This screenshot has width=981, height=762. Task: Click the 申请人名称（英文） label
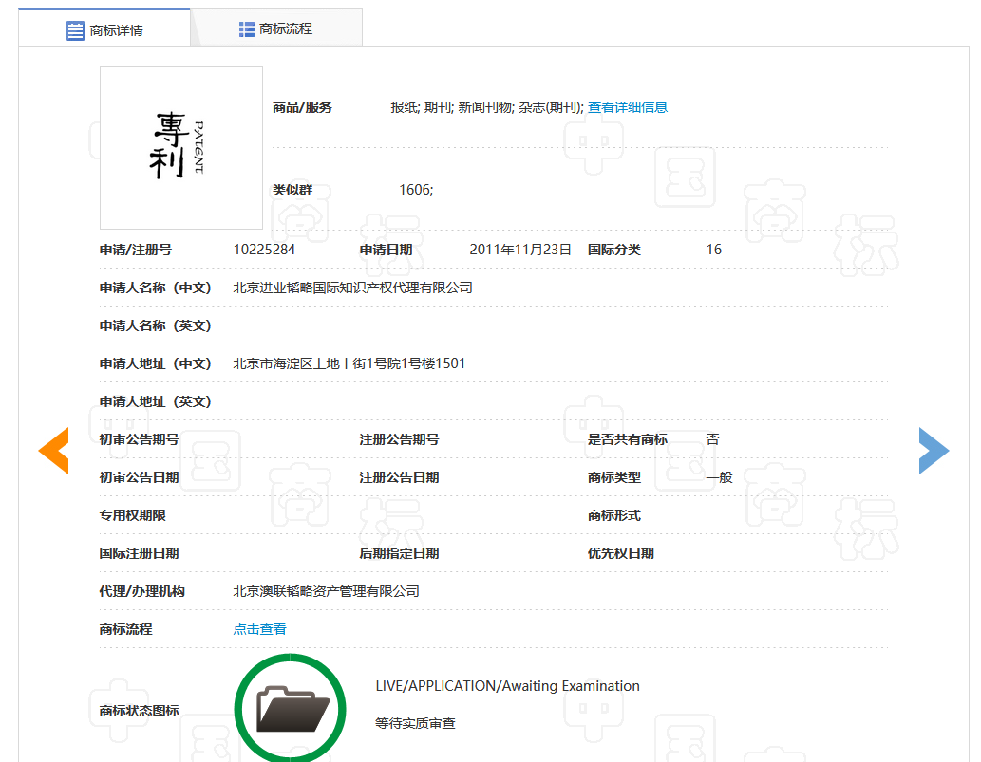point(155,326)
